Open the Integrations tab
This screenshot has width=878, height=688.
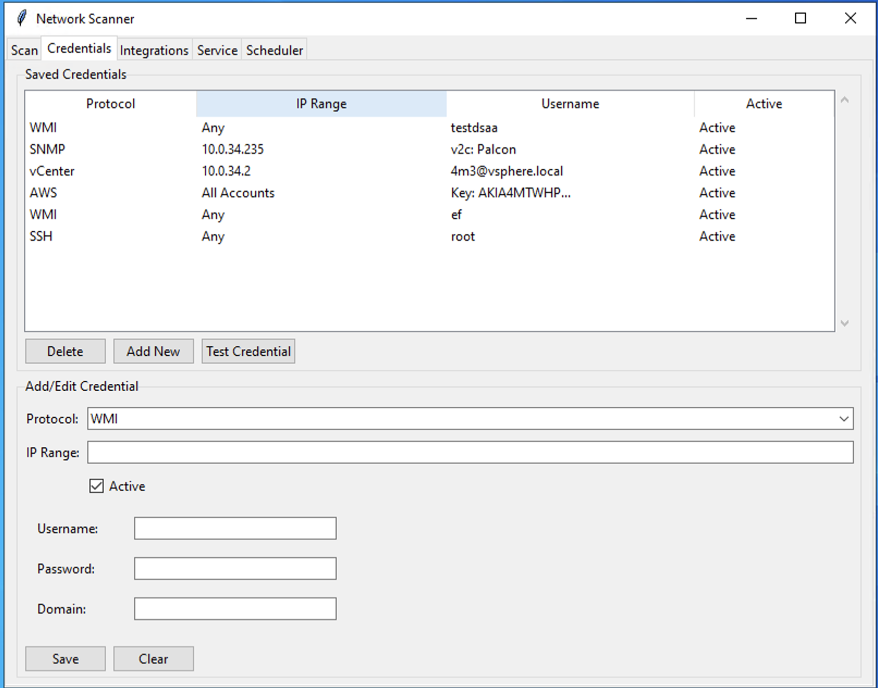click(154, 50)
